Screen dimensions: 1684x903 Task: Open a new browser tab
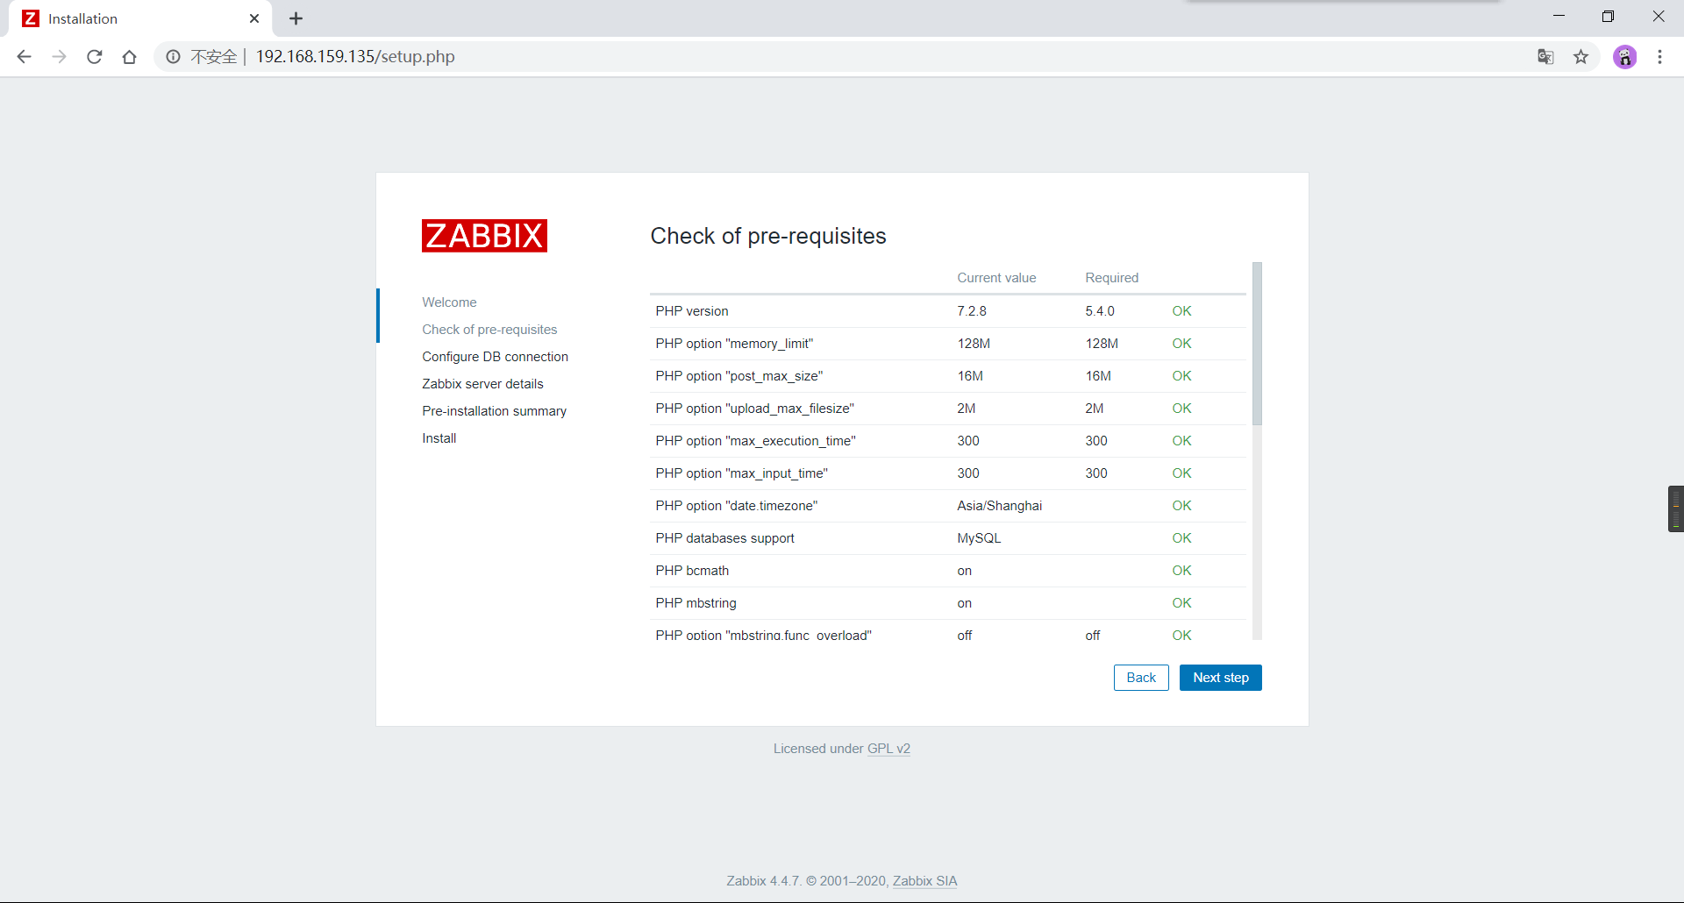[296, 18]
